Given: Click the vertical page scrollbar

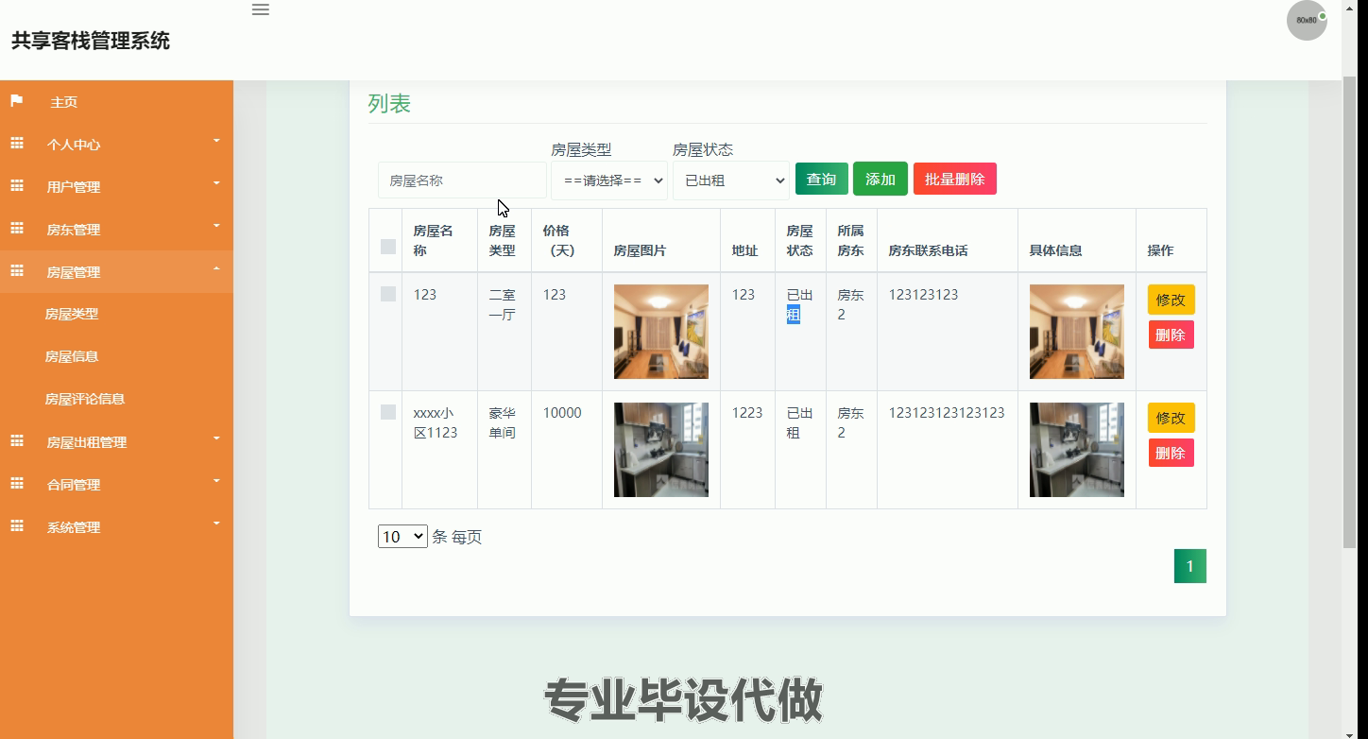Looking at the screenshot, I should [x=1349, y=312].
